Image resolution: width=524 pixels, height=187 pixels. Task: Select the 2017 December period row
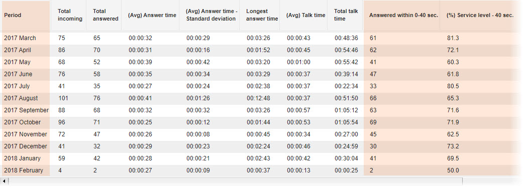click(x=259, y=146)
